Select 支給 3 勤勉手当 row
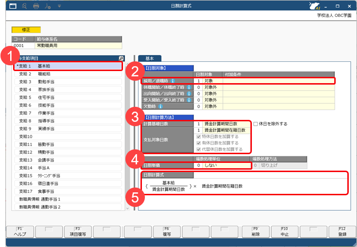The image size is (357, 247). pyautogui.click(x=68, y=82)
